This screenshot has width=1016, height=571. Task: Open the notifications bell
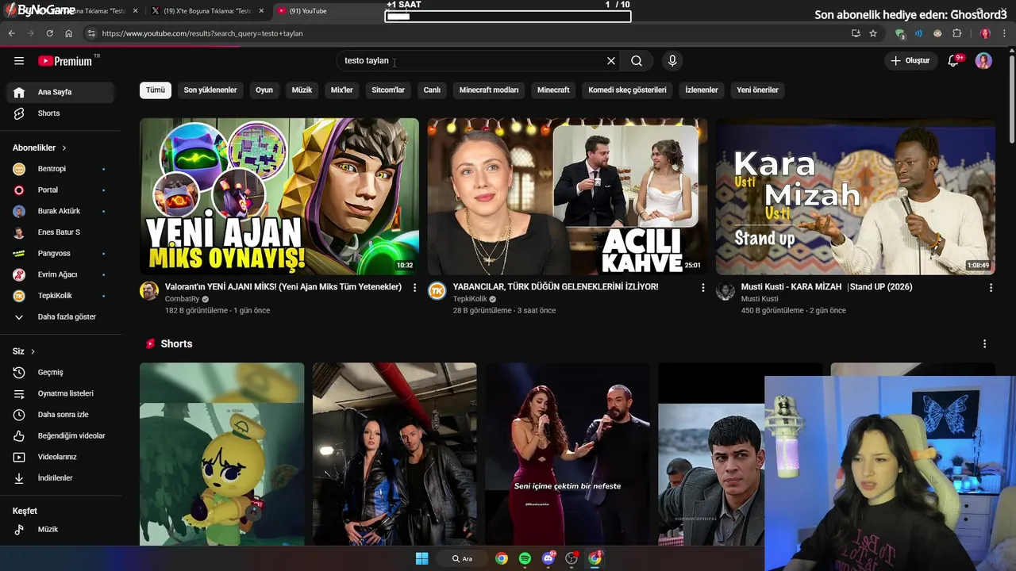953,61
